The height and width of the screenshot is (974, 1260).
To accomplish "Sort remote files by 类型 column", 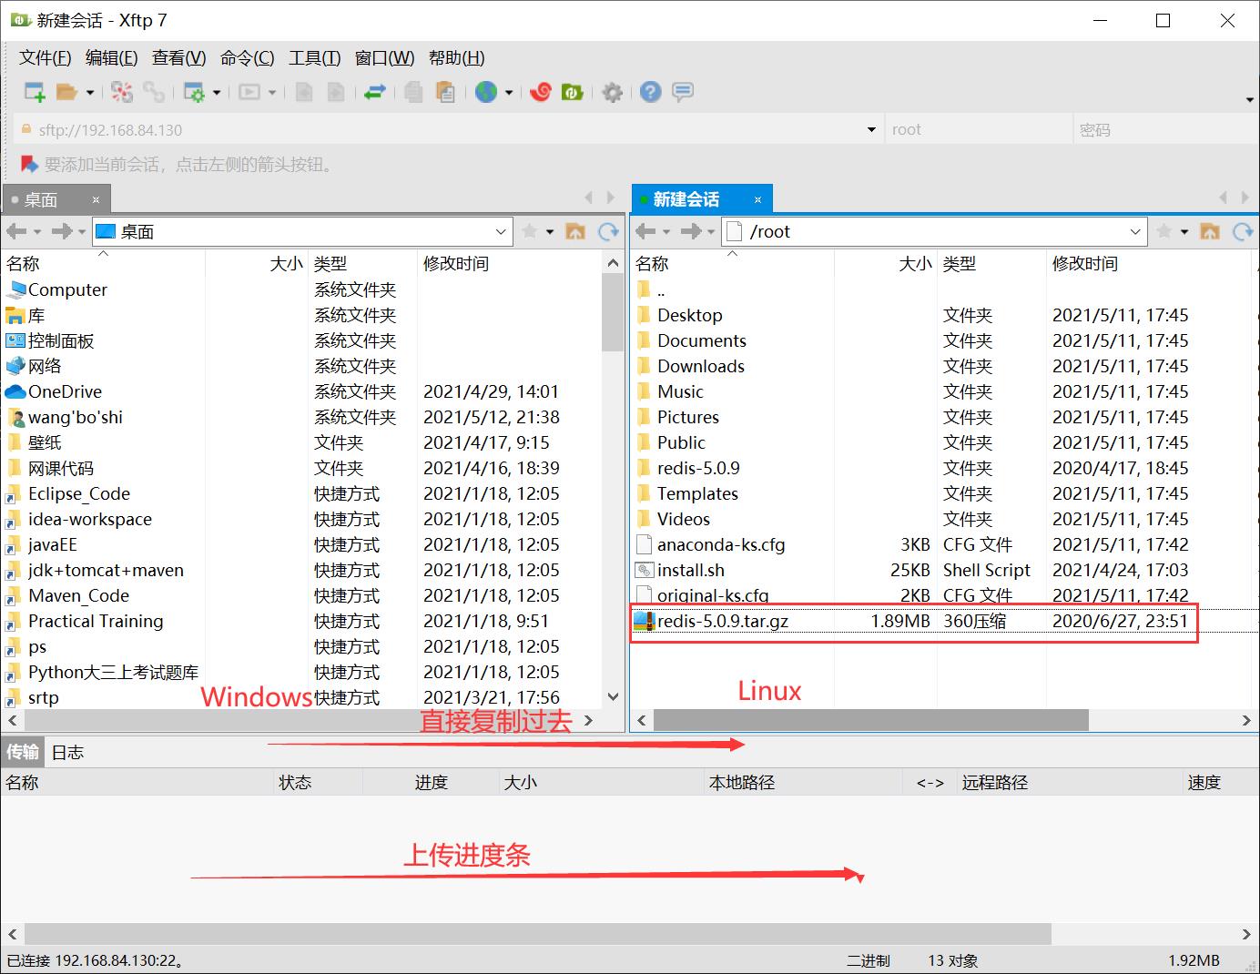I will 991,264.
